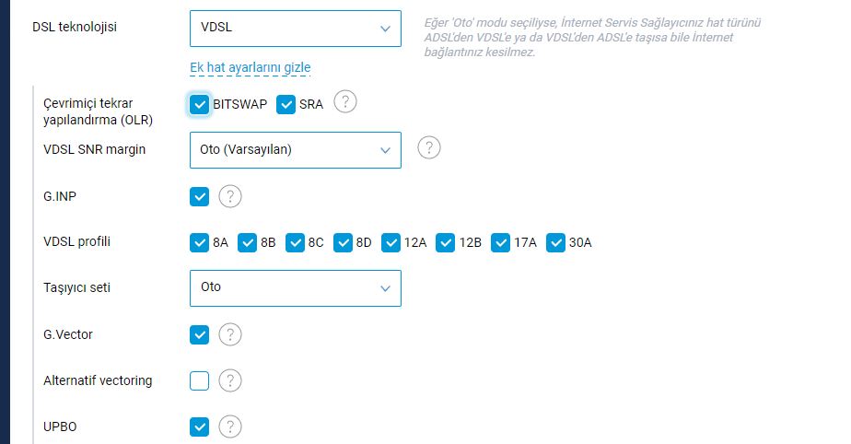
Task: Expand VDSL SNR margin dropdown
Action: tap(296, 150)
